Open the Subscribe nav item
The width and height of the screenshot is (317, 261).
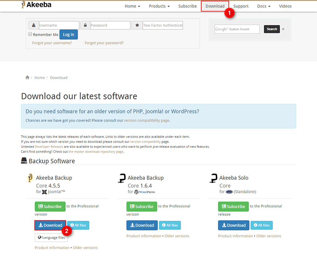pos(187,6)
